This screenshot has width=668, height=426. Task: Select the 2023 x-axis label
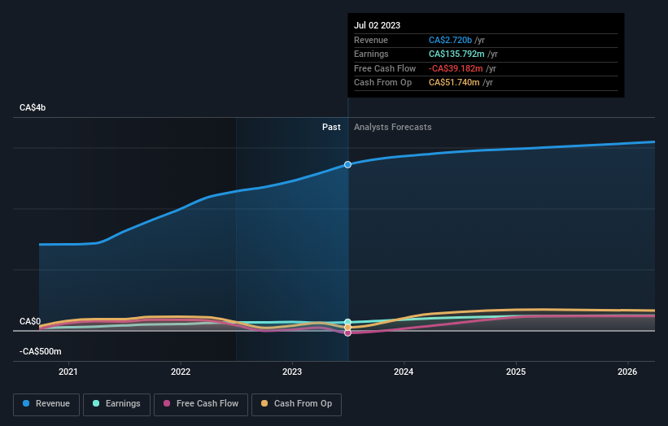pyautogui.click(x=292, y=372)
